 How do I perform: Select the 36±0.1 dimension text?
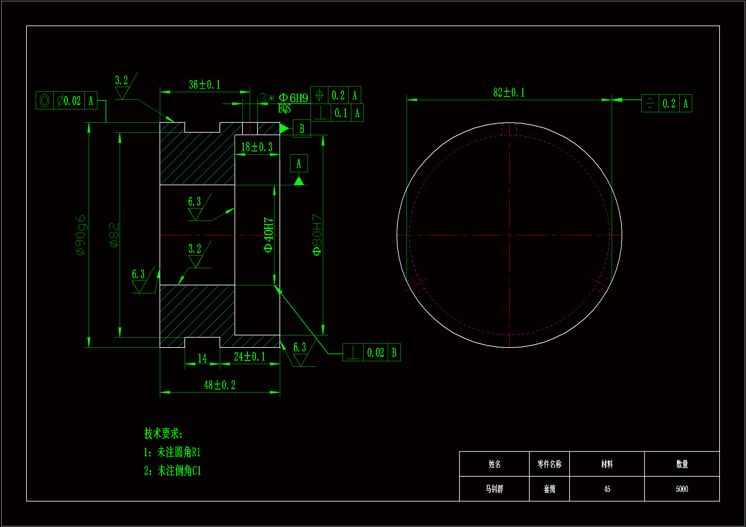pyautogui.click(x=205, y=85)
